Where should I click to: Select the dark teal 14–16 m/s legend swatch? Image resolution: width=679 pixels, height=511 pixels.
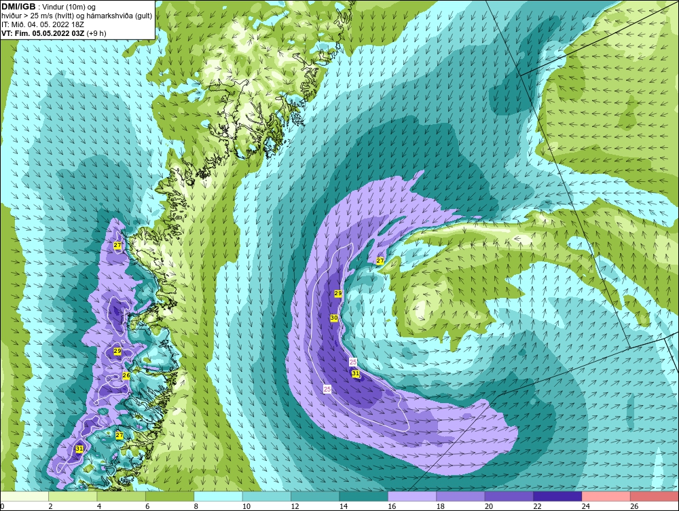click(364, 496)
